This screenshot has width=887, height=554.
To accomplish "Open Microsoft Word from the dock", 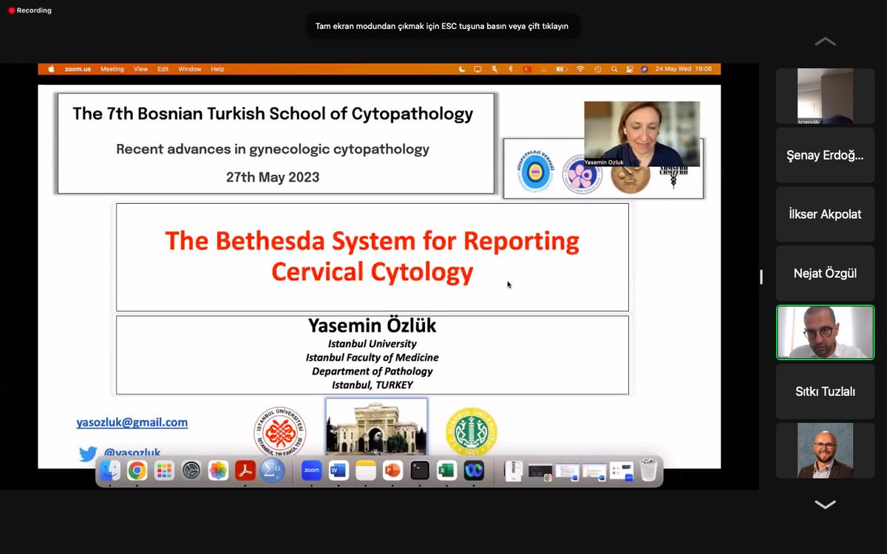I will pos(339,471).
